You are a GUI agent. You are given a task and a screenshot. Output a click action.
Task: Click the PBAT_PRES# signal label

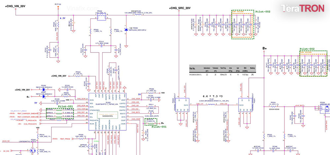(65, 139)
